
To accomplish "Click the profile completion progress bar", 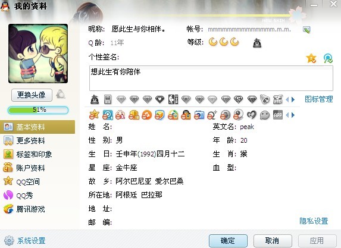I will point(38,110).
